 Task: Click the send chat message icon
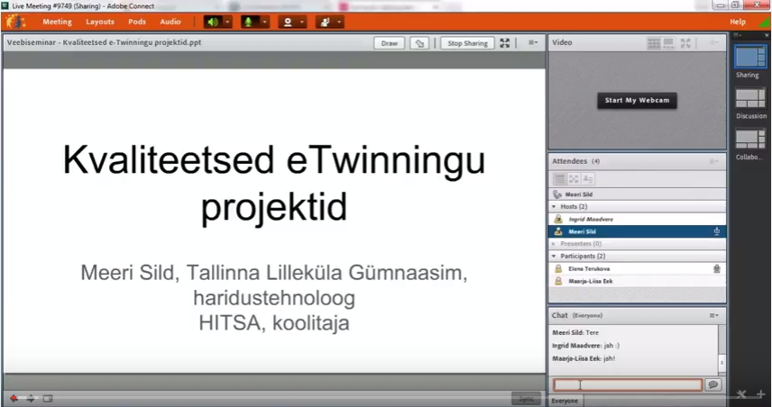click(x=713, y=384)
